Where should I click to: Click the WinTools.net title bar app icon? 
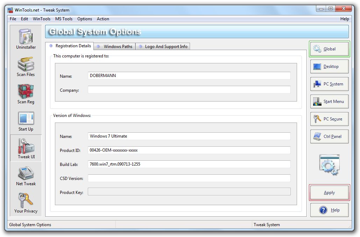(x=10, y=10)
